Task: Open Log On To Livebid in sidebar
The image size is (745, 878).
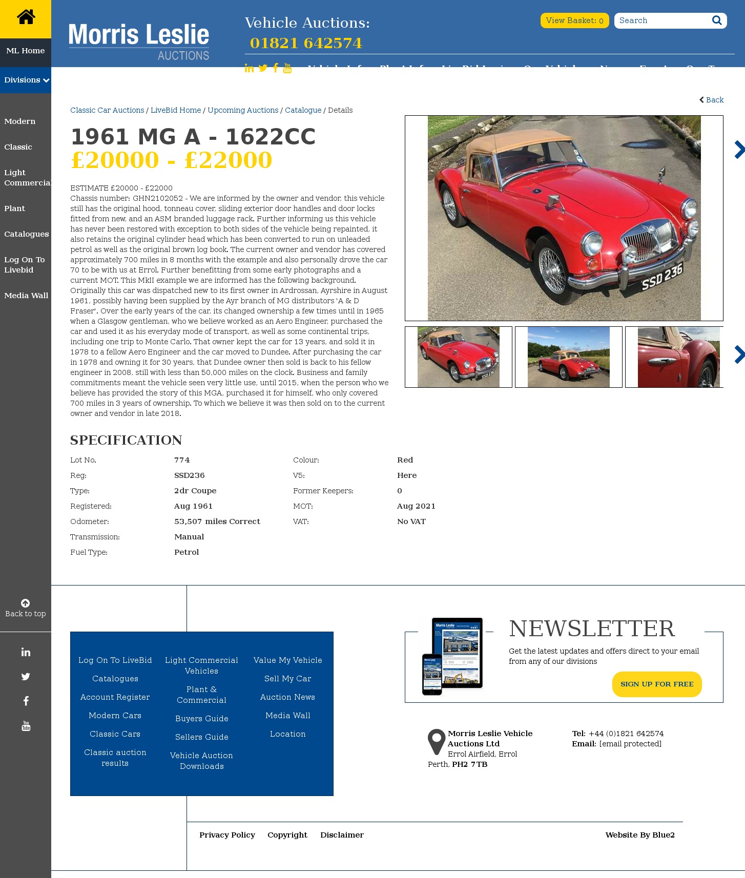Action: click(25, 265)
